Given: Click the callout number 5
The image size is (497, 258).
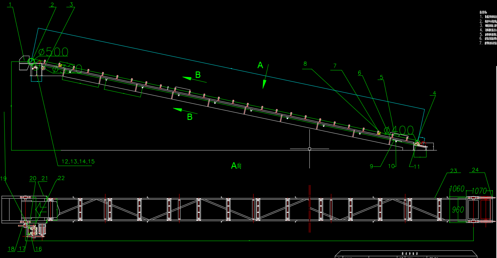Looking at the screenshot, I should (382, 77).
